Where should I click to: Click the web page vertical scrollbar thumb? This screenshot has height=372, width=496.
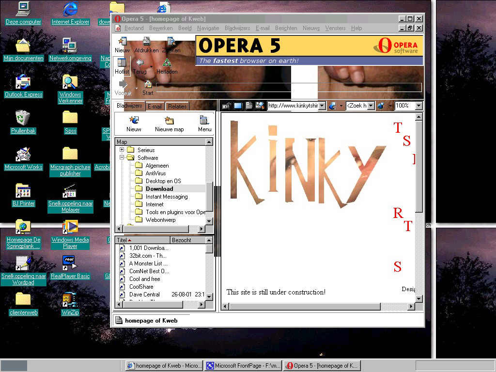point(419,167)
